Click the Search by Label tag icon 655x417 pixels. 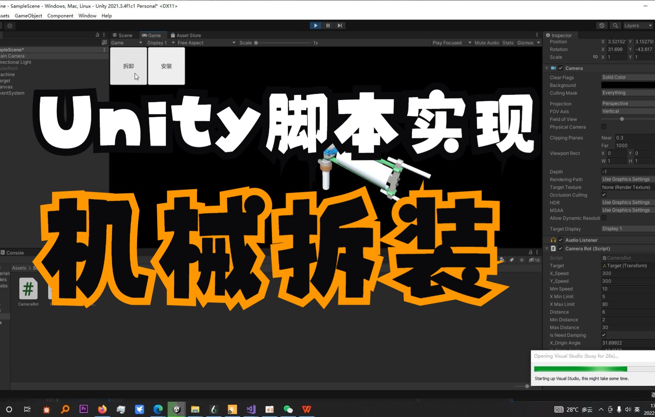(512, 260)
